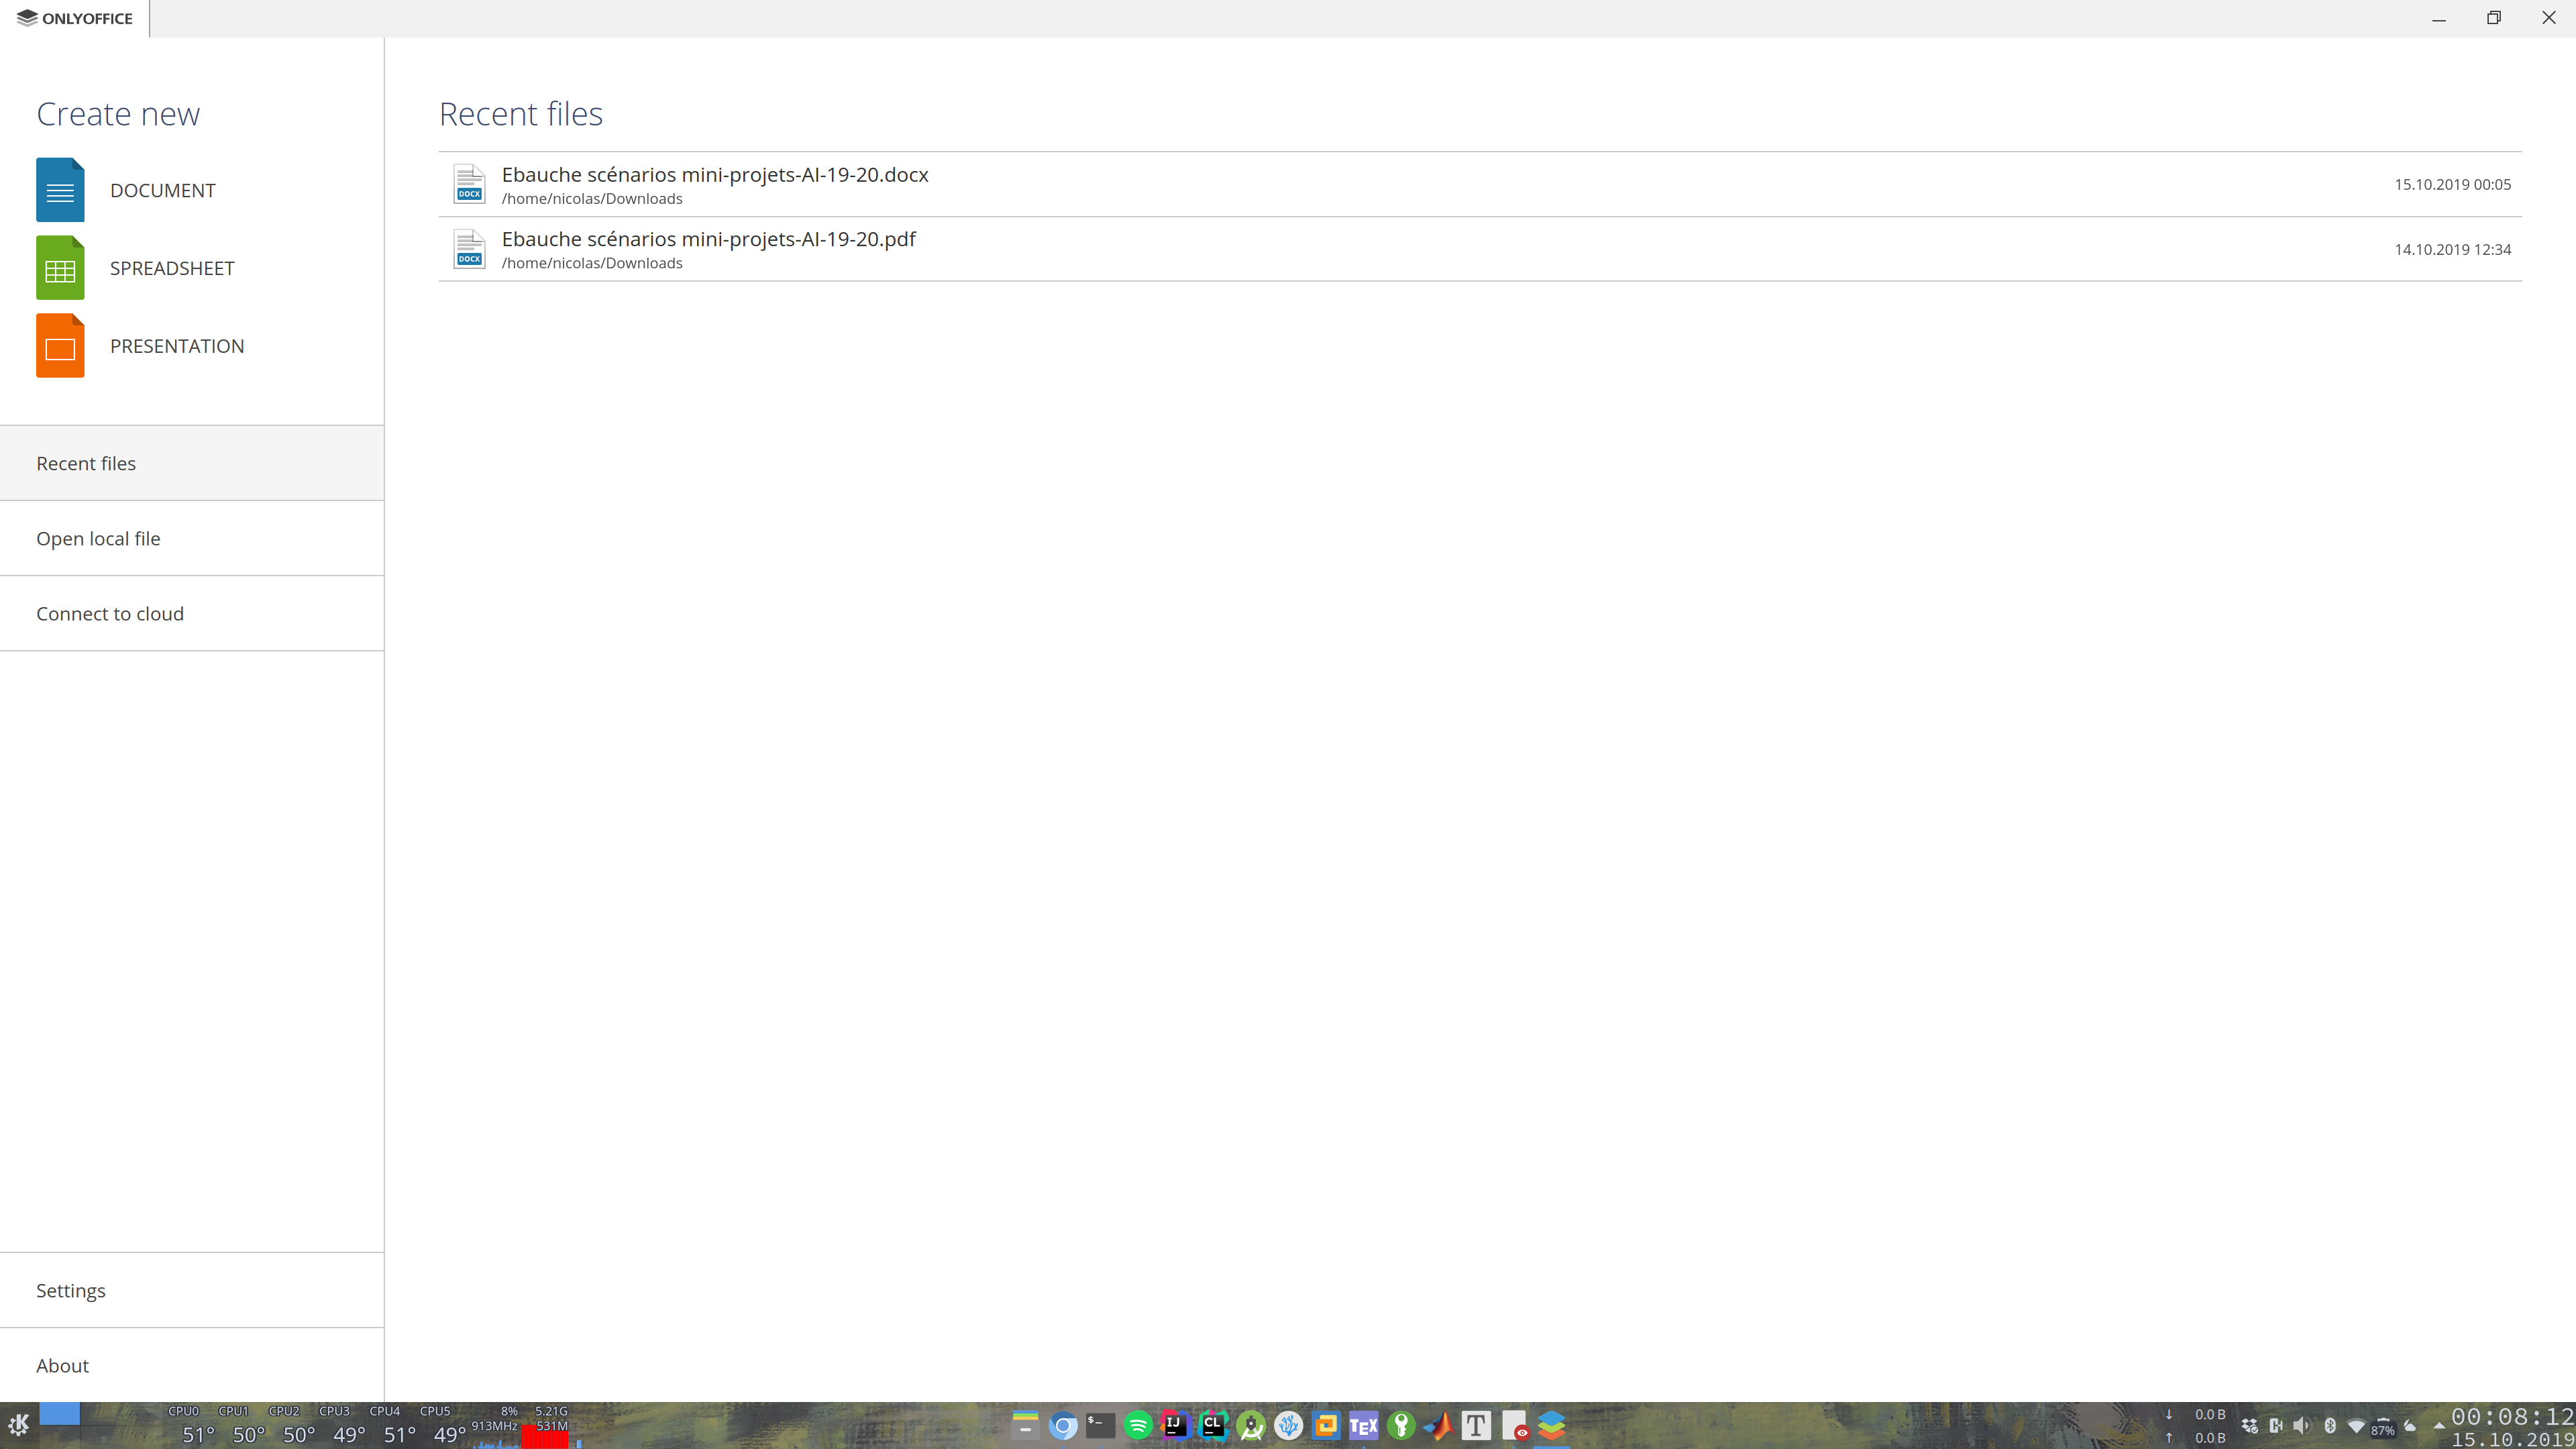
Task: Open the TeX editor from the taskbar
Action: pos(1364,1425)
